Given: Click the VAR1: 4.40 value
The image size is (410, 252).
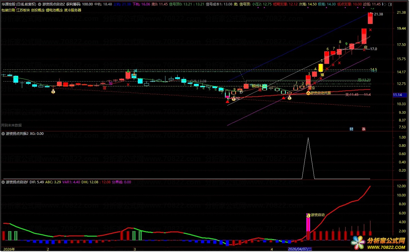Looking at the screenshot, I should [71, 182].
